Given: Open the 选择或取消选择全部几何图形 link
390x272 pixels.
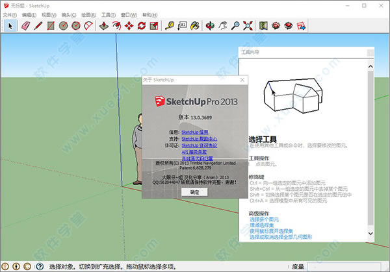Looking at the screenshot, I should click(281, 237).
